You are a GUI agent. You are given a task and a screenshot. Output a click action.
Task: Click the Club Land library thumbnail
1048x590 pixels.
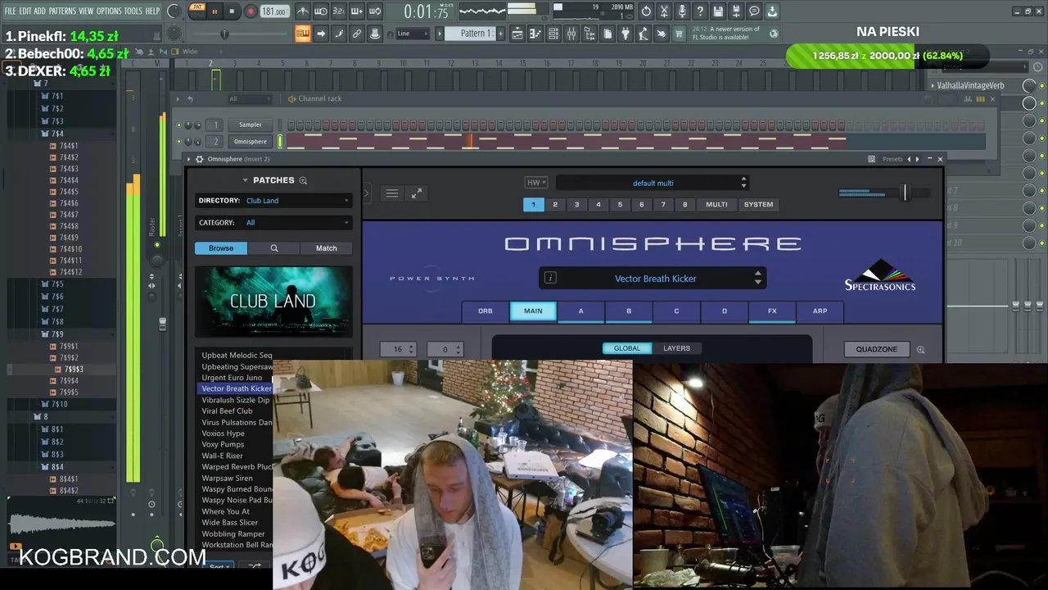273,301
